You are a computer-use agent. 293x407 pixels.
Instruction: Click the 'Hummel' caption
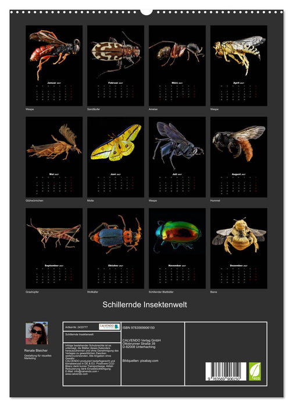click(215, 201)
